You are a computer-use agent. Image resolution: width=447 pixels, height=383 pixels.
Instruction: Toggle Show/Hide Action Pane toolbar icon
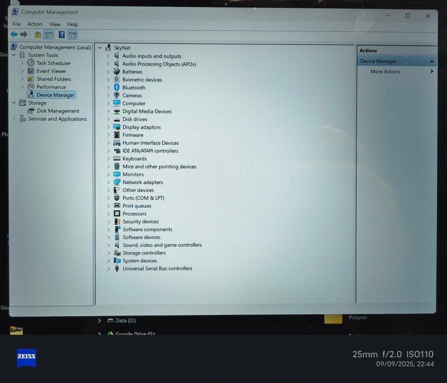coord(73,35)
